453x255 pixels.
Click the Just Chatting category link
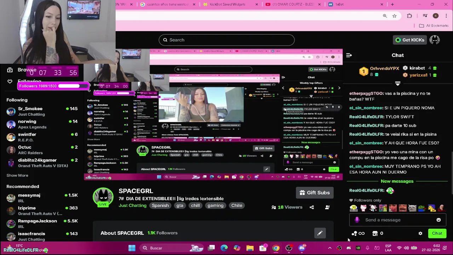click(132, 206)
